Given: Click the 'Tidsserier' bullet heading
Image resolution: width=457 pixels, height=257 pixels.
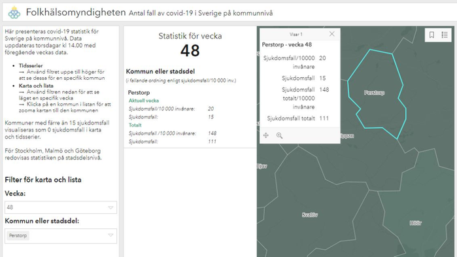Looking at the screenshot, I should point(31,65).
